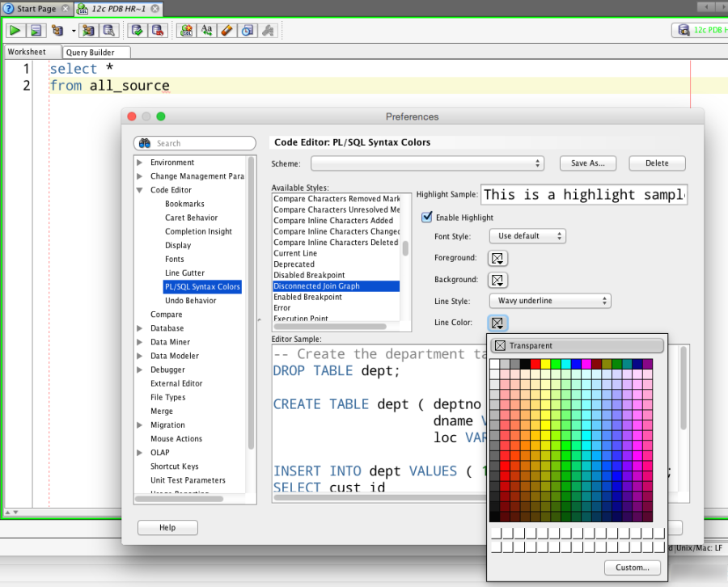This screenshot has width=728, height=587.
Task: Select Transparent in the color picker
Action: point(577,345)
